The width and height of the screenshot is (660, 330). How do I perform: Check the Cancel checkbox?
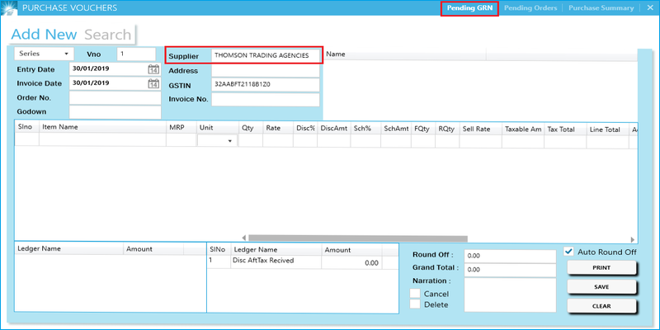click(x=415, y=294)
